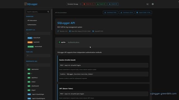Click the GET badge next to /api/version

click(29, 69)
